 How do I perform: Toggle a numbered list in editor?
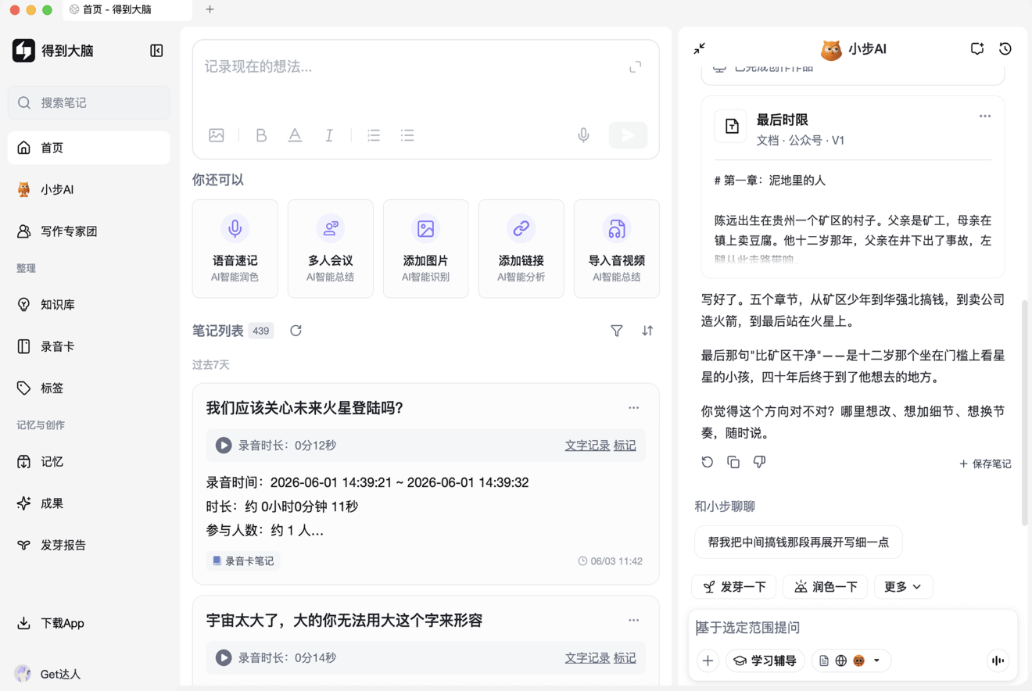[x=374, y=135]
